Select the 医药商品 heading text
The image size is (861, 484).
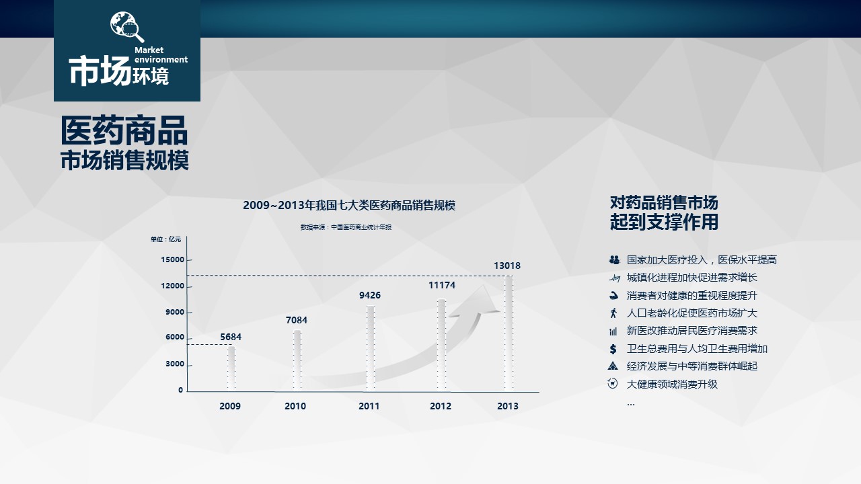(124, 131)
